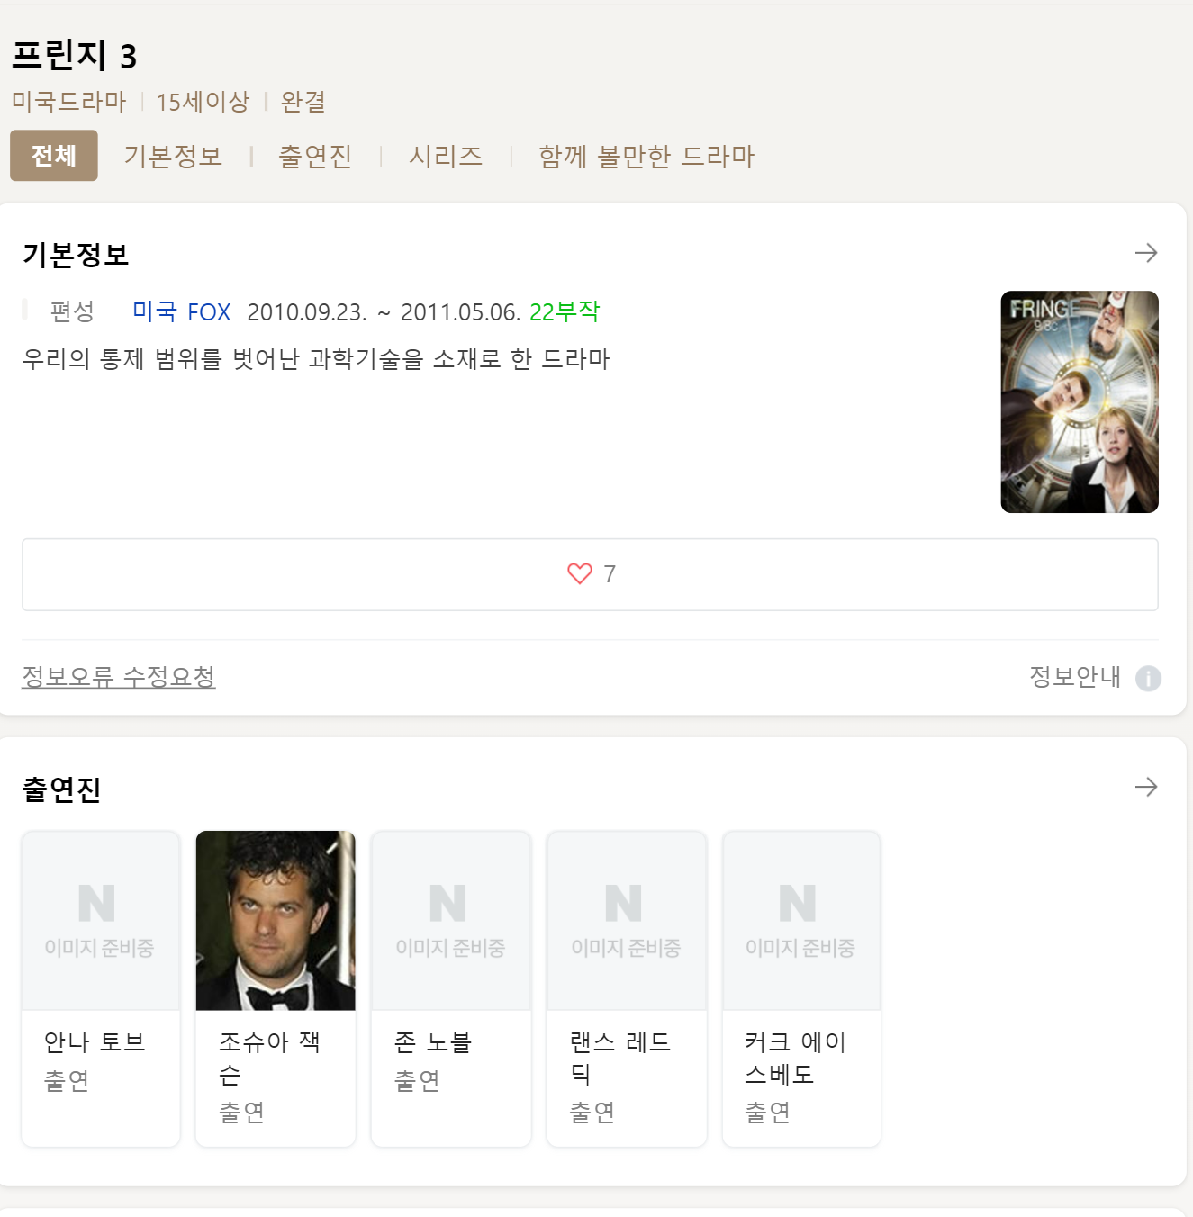Open the Fringe poster thumbnail
The image size is (1193, 1217).
point(1080,401)
